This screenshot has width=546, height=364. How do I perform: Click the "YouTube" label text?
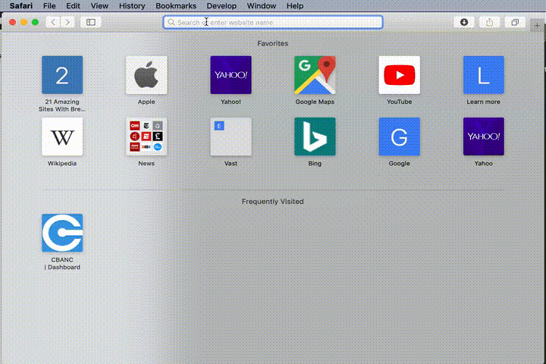coord(400,102)
